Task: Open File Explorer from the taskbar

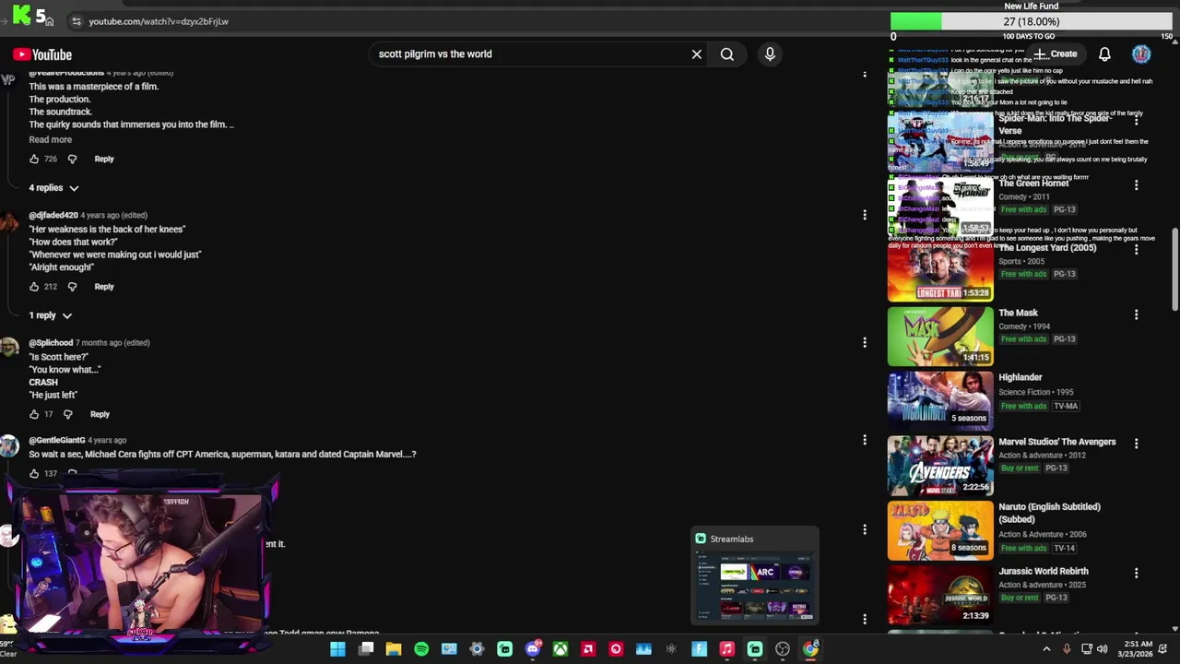Action: [x=394, y=649]
